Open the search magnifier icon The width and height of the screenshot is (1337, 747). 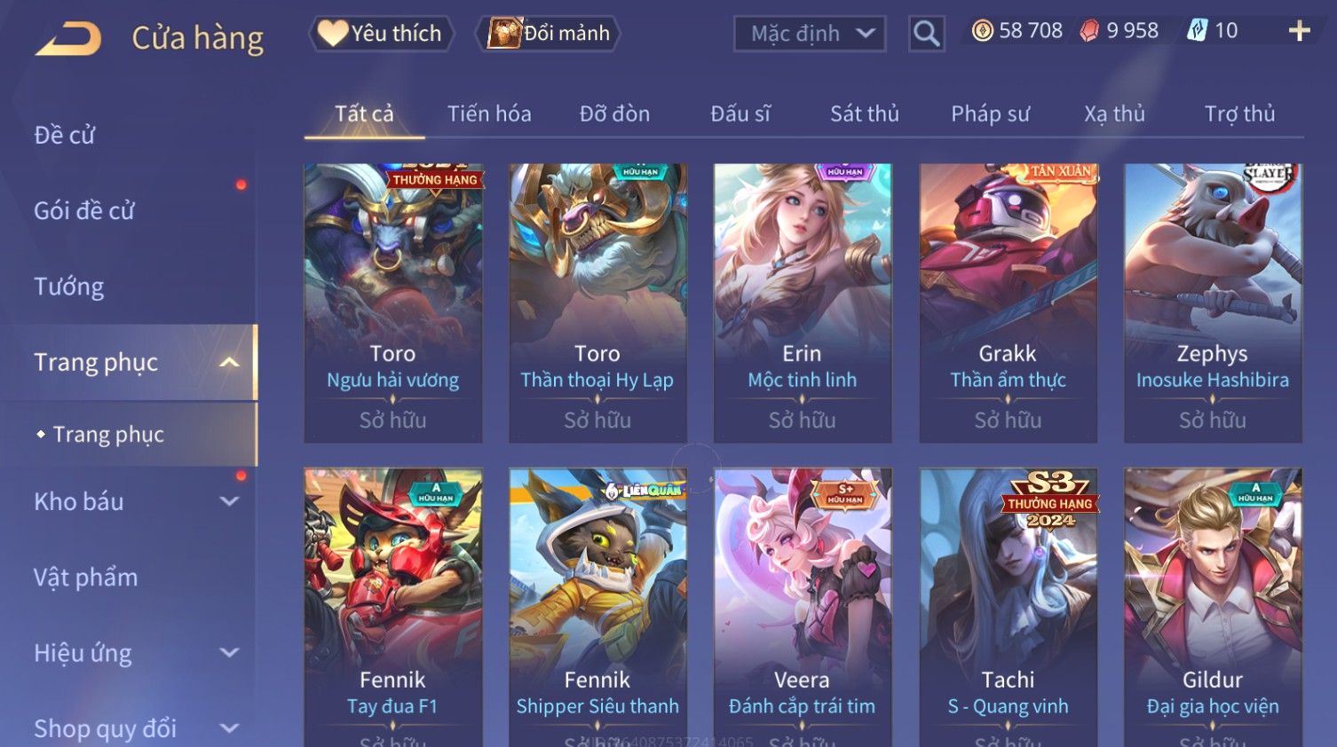point(926,34)
